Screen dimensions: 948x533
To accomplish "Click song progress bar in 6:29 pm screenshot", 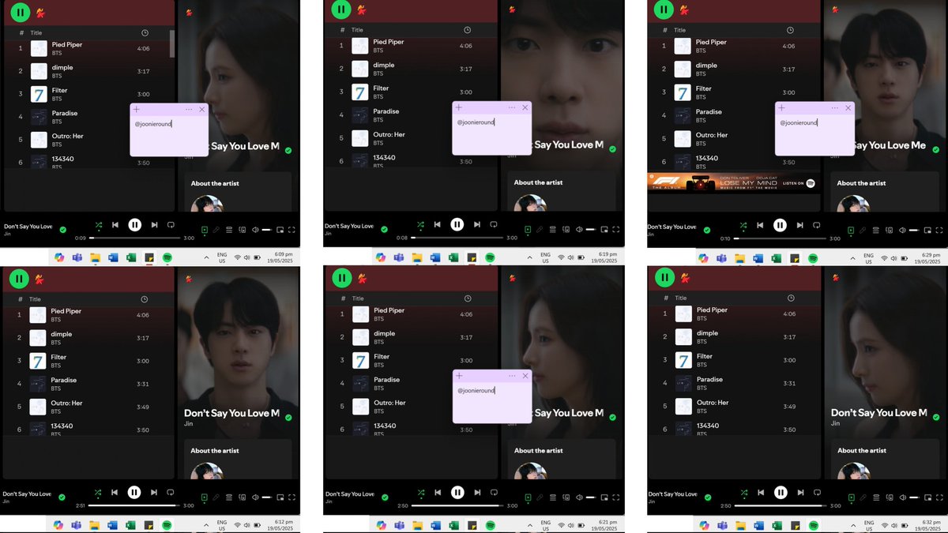I will click(x=780, y=238).
